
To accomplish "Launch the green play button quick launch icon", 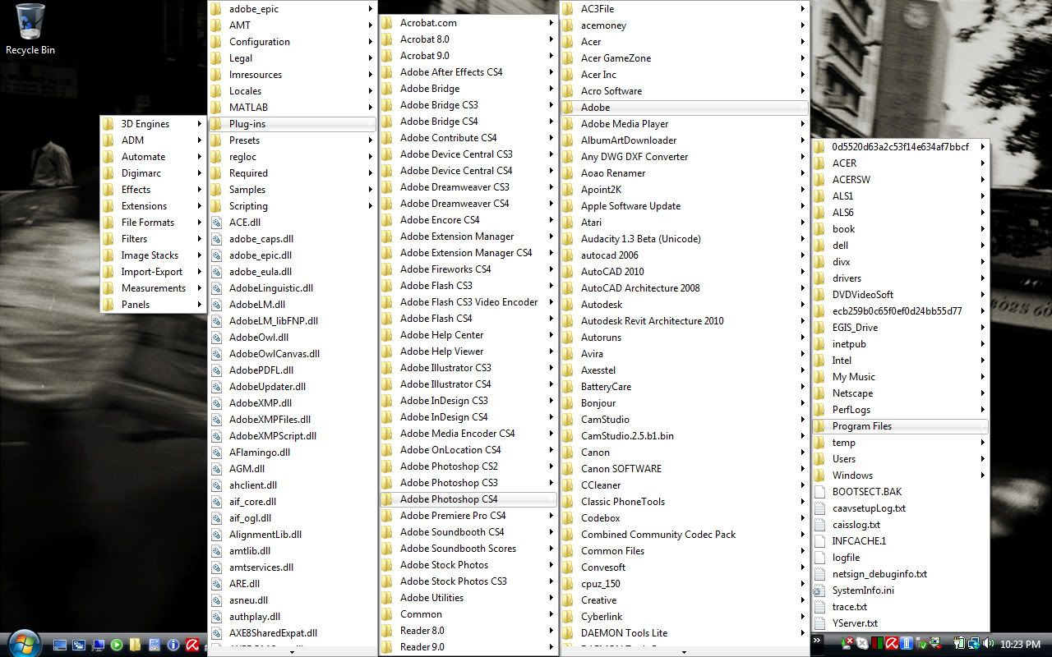I will coord(117,645).
